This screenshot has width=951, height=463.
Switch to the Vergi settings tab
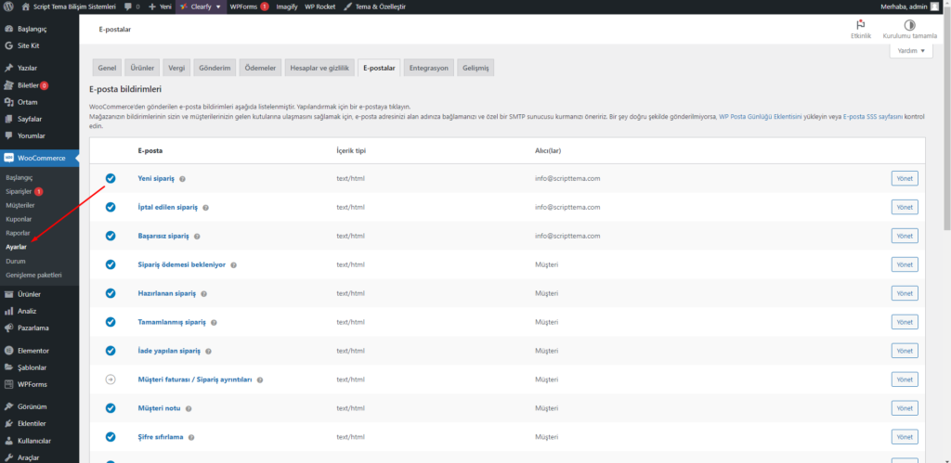coord(177,68)
